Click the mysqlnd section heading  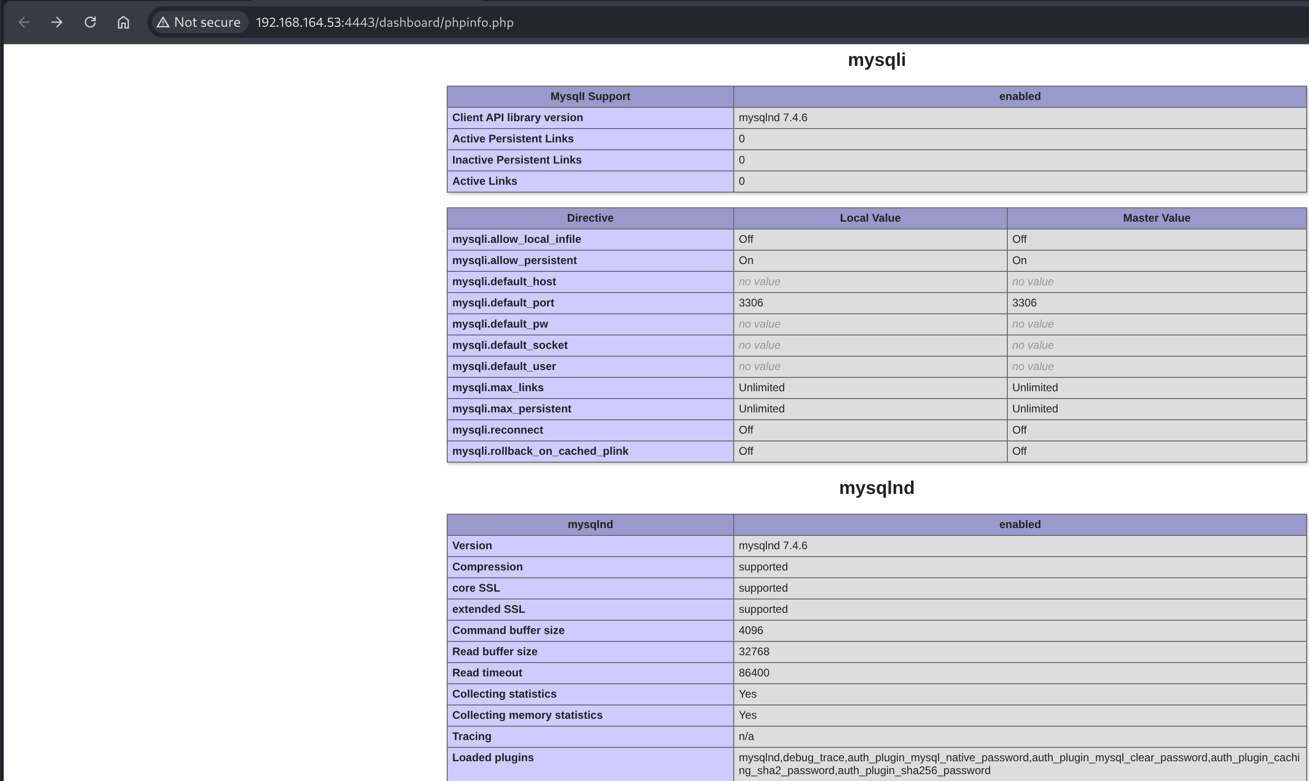pyautogui.click(x=876, y=487)
